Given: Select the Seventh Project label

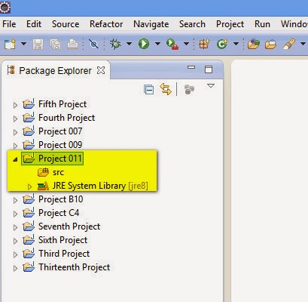Looking at the screenshot, I should (x=69, y=226).
